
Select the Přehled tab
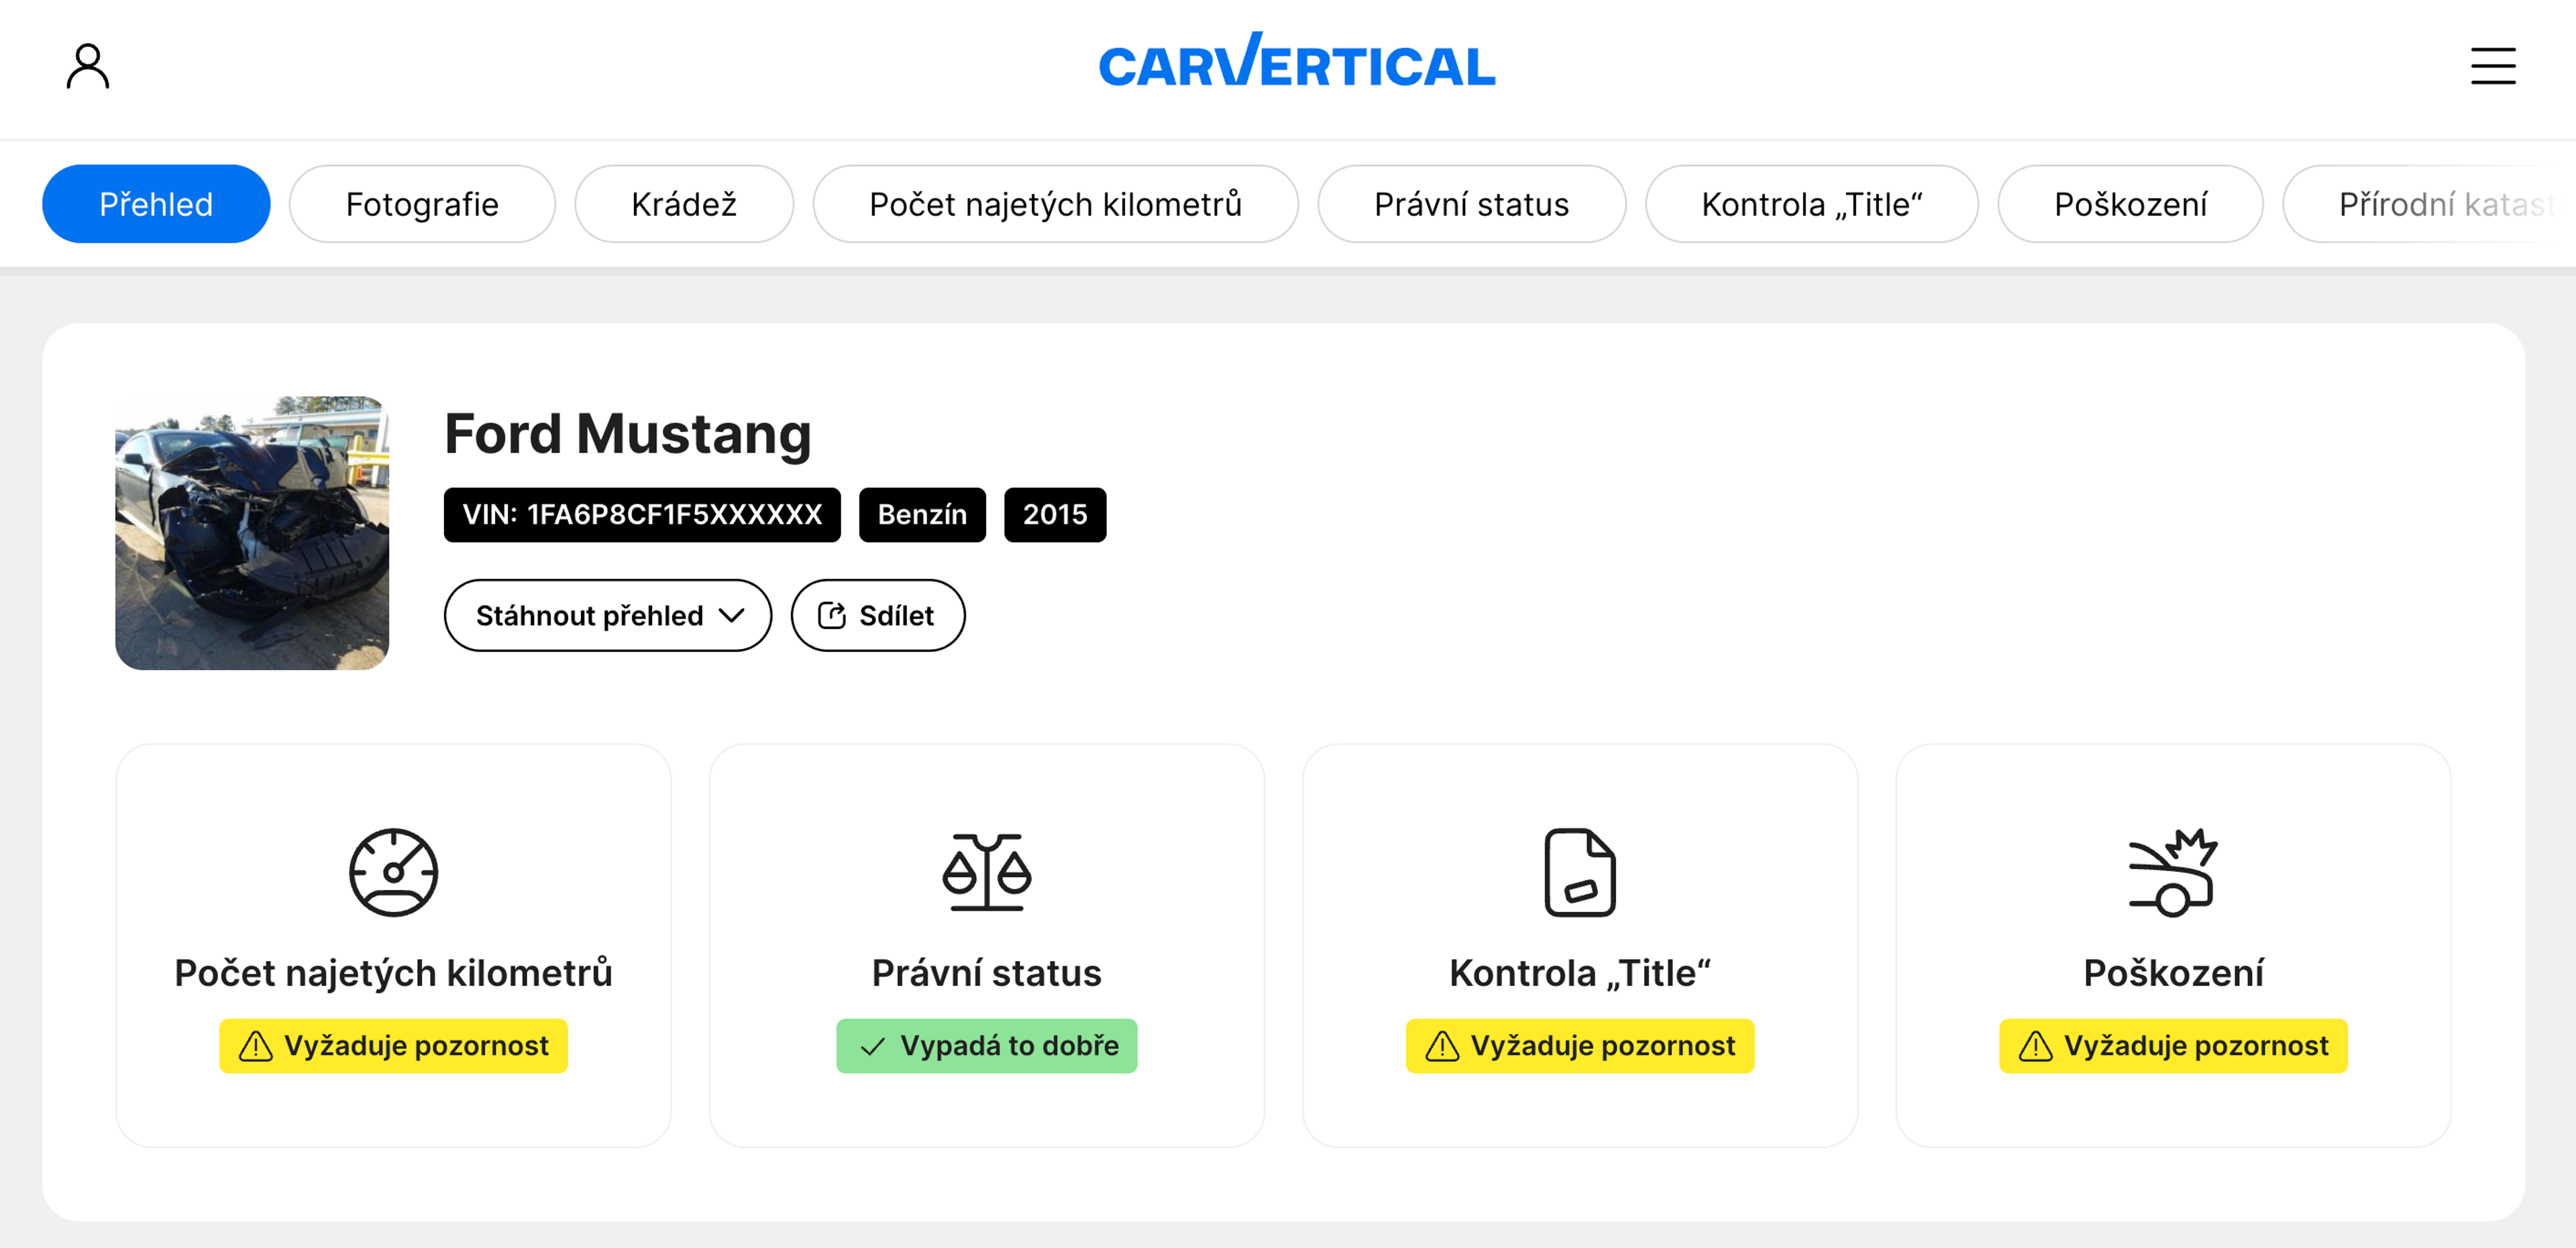coord(156,204)
